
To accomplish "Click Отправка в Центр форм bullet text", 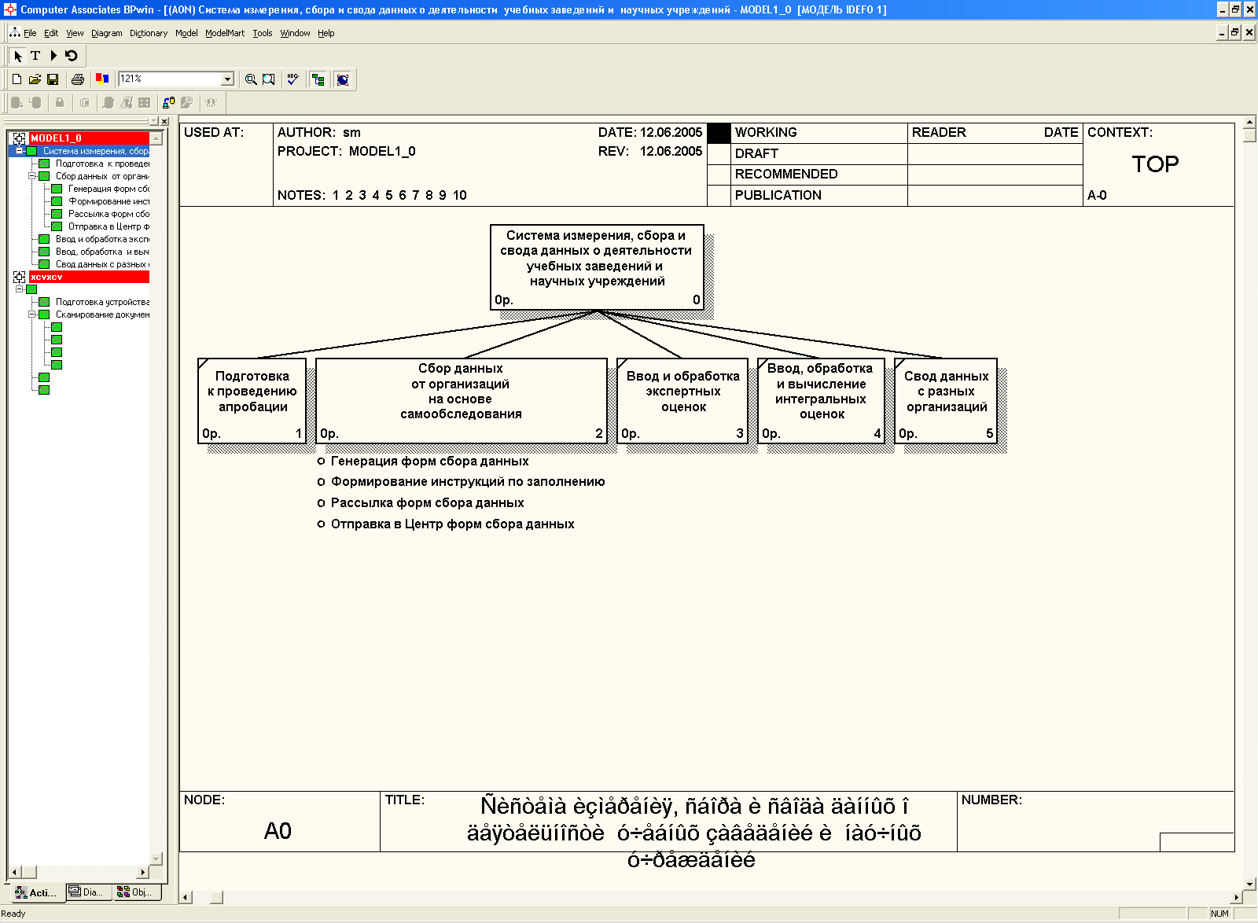I will (x=452, y=524).
